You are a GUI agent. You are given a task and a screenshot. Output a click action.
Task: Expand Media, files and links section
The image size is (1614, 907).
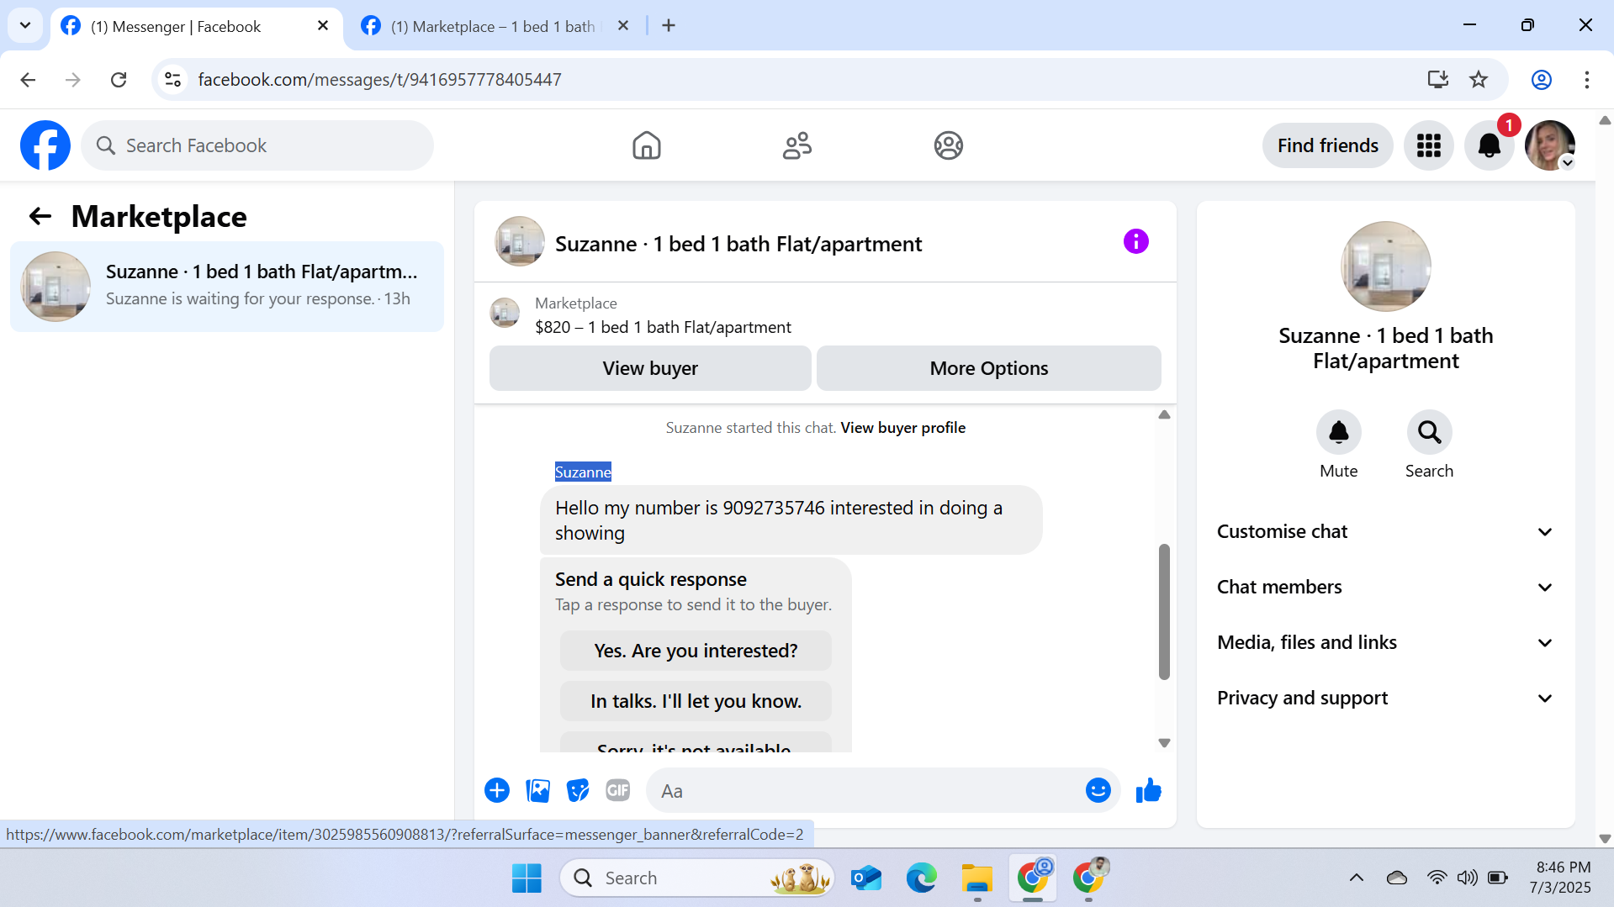pyautogui.click(x=1385, y=642)
